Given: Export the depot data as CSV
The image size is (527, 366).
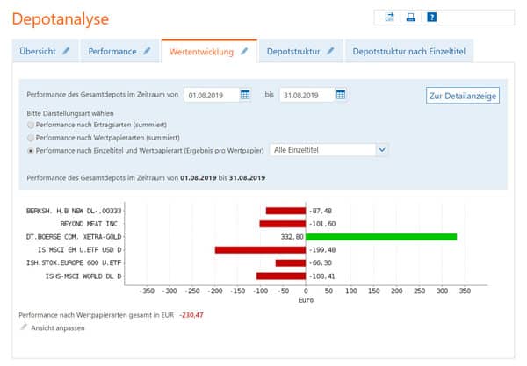Looking at the screenshot, I should point(389,18).
